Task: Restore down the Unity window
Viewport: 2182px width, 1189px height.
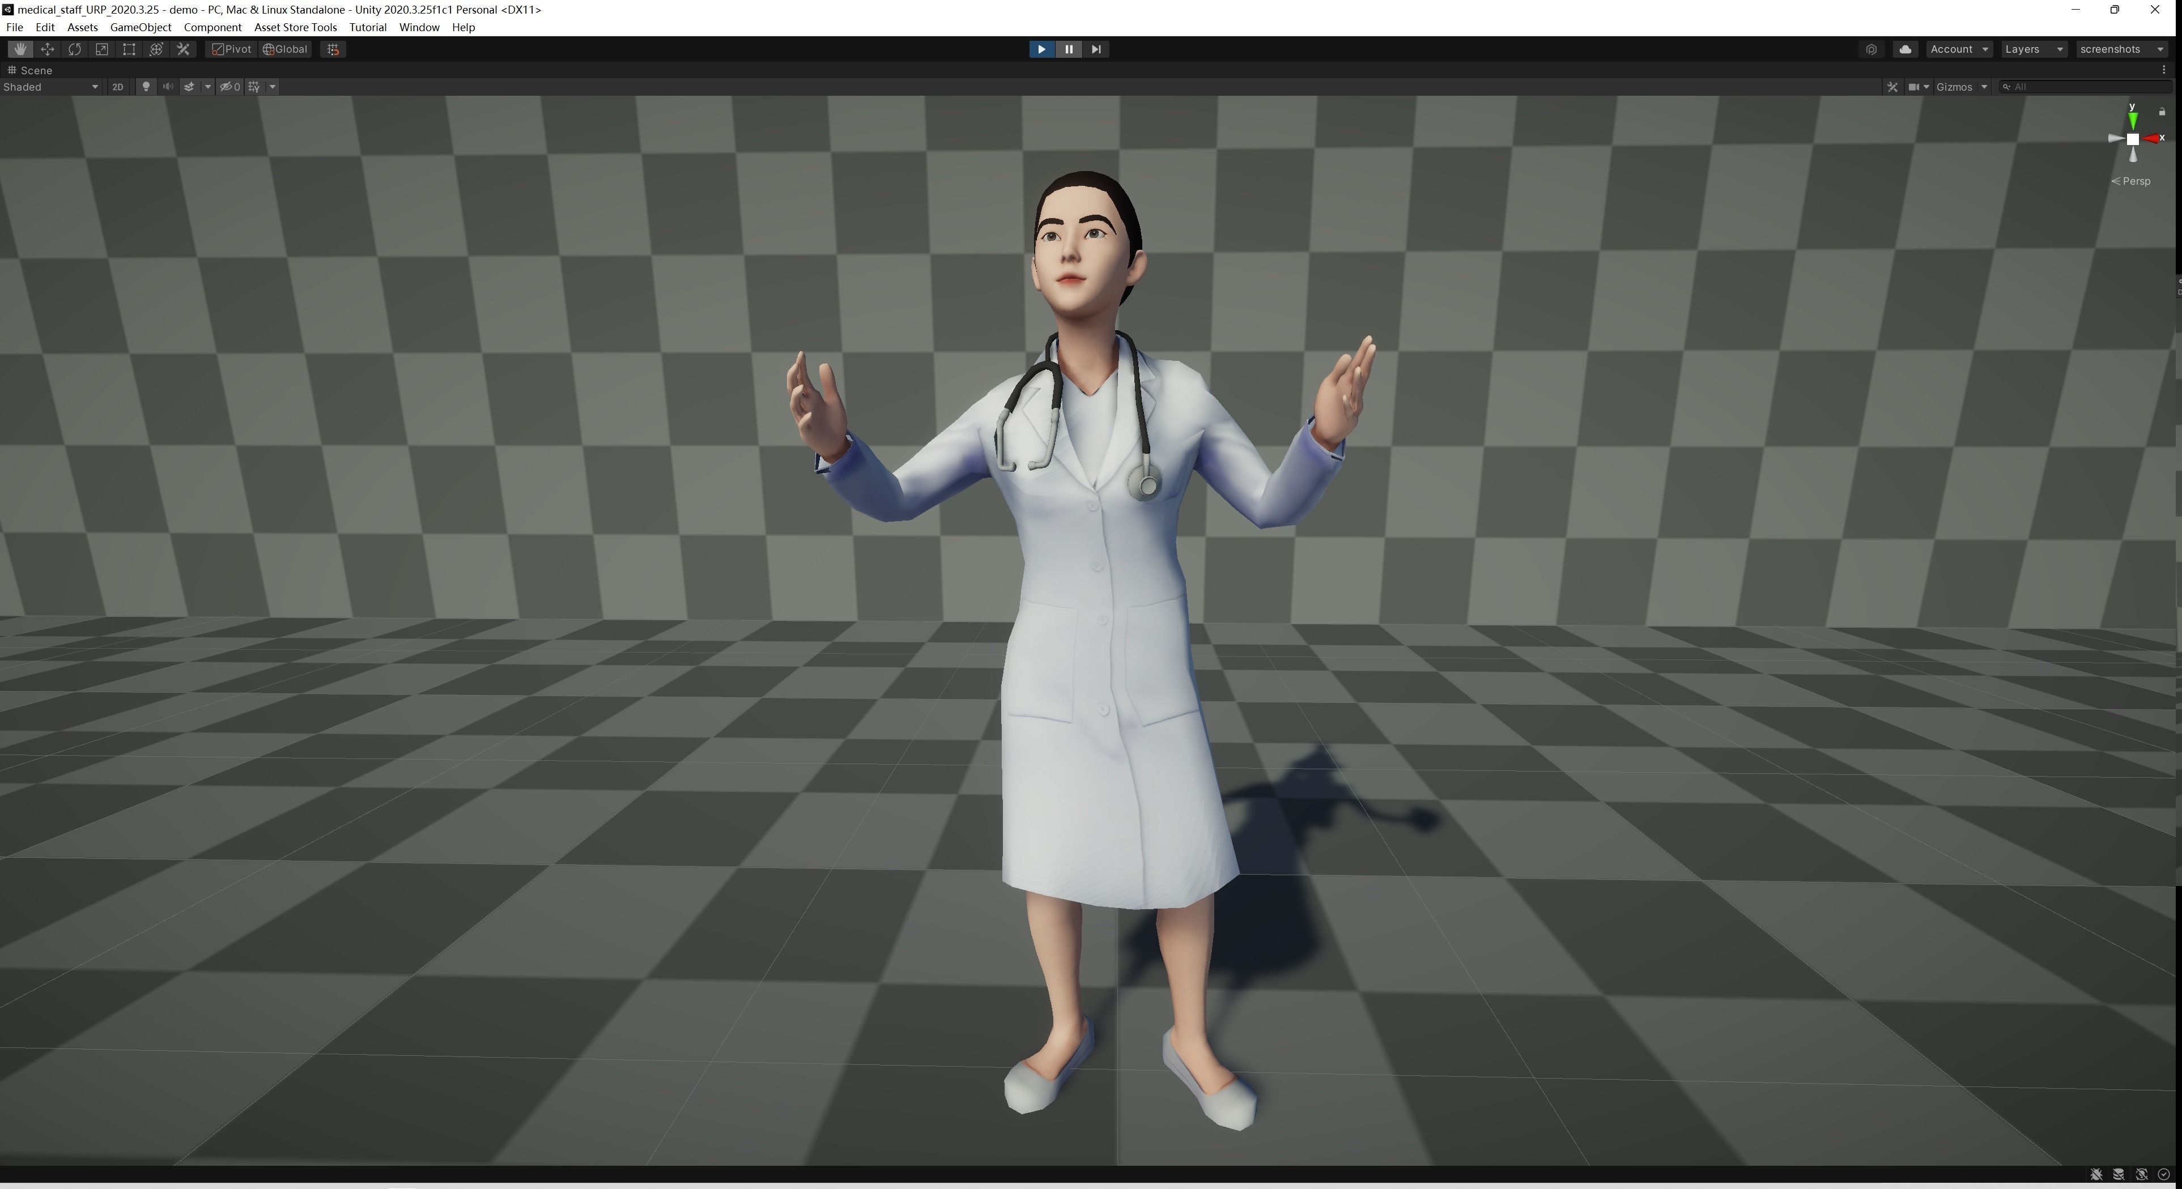Action: (2115, 9)
